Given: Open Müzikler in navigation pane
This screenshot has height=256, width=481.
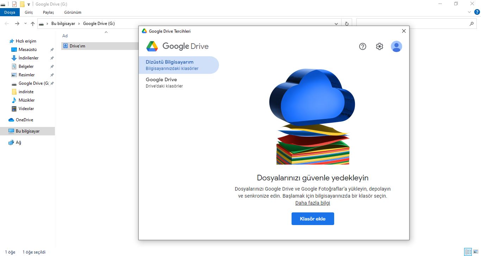Looking at the screenshot, I should (x=27, y=100).
